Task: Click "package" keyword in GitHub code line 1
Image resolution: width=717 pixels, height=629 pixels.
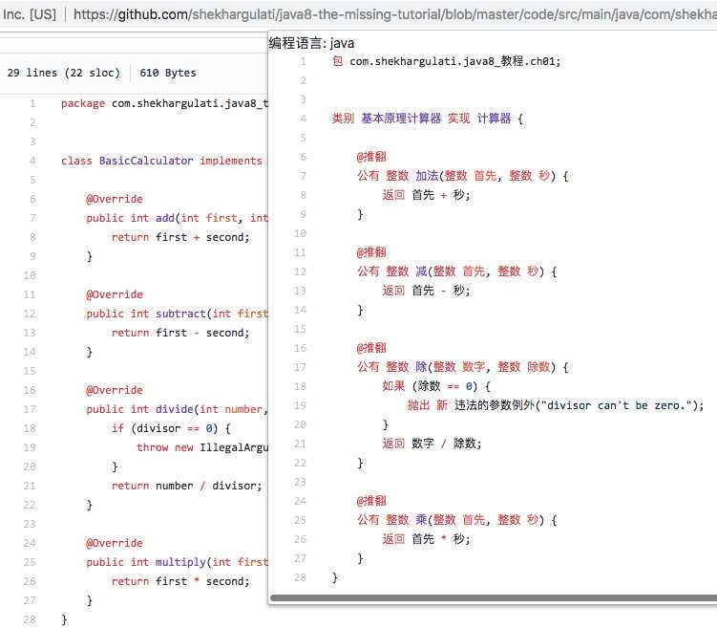Action: tap(83, 103)
